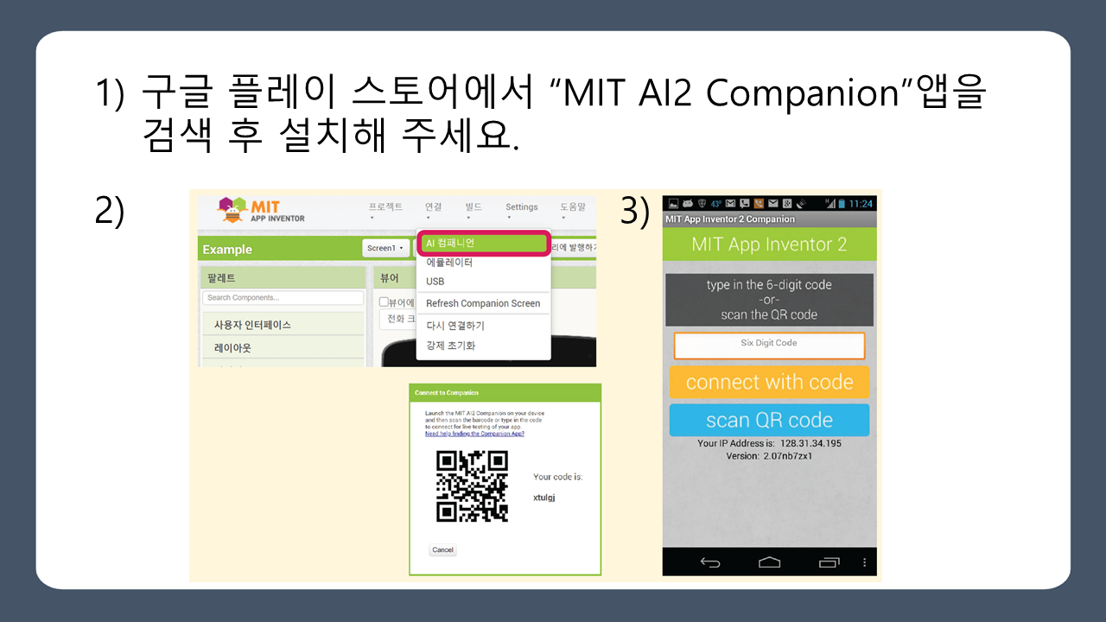Open the 전화 크기 dropdown in viewer
This screenshot has height=622, width=1106.
(397, 319)
